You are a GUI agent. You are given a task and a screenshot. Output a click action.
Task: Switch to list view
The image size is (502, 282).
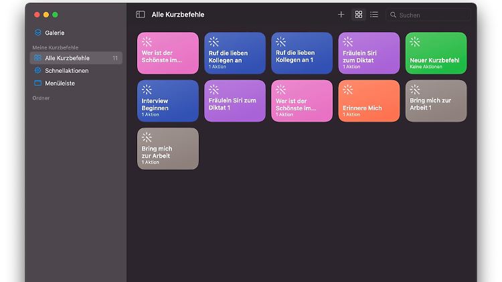click(374, 14)
